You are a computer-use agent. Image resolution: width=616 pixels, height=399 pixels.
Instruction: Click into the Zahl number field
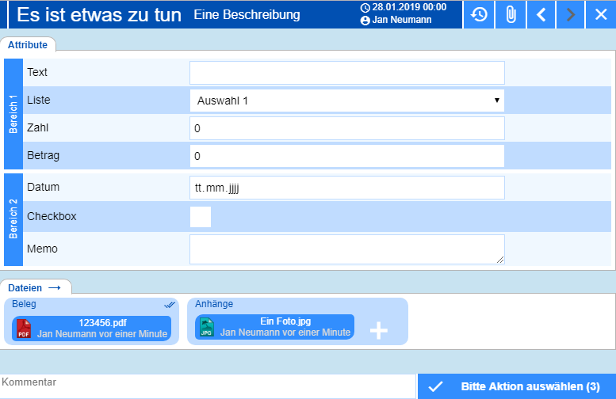pyautogui.click(x=347, y=128)
